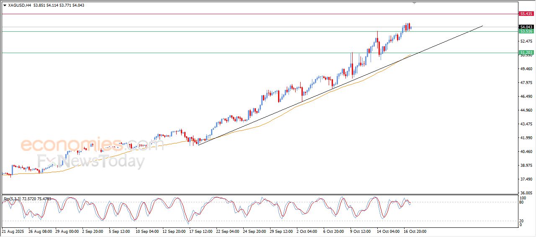Click the 52.475 value on price scale
This screenshot has width=536, height=237.
coord(526,41)
